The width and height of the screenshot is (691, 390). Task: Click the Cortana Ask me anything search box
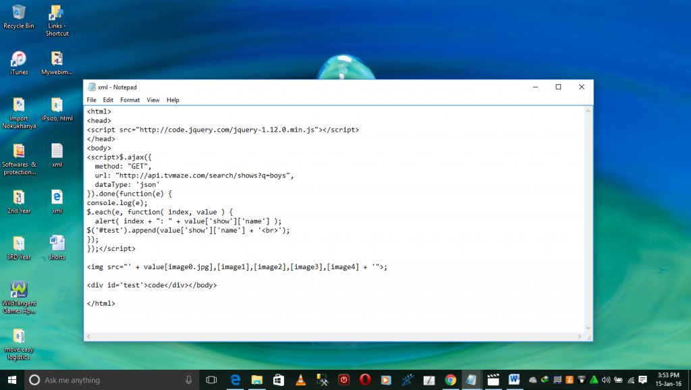pyautogui.click(x=111, y=380)
